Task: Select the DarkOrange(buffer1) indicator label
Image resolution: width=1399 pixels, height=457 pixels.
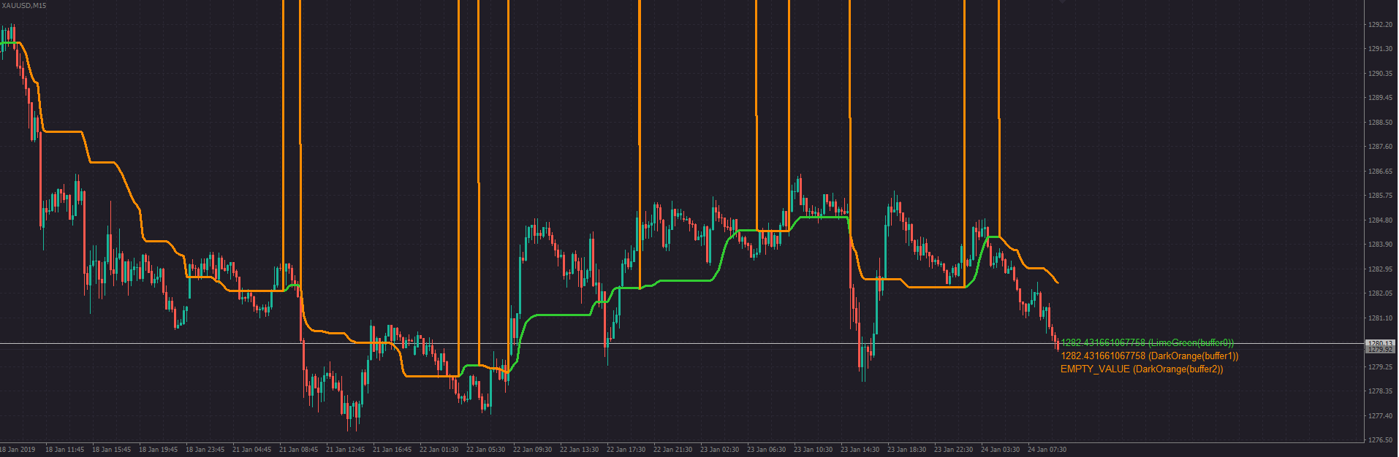Action: point(1150,356)
